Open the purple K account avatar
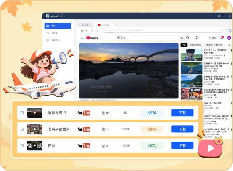 point(229,38)
